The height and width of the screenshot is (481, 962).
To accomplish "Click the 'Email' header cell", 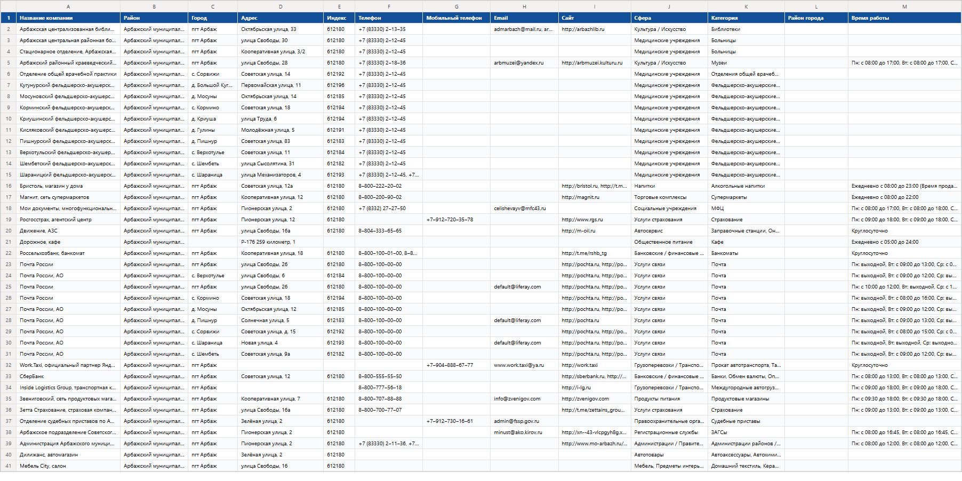I will click(x=524, y=18).
